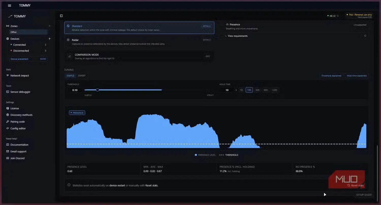Screen dimensions: 381x205
Task: Click the Discovery methods radar icon
Action: click(8, 115)
